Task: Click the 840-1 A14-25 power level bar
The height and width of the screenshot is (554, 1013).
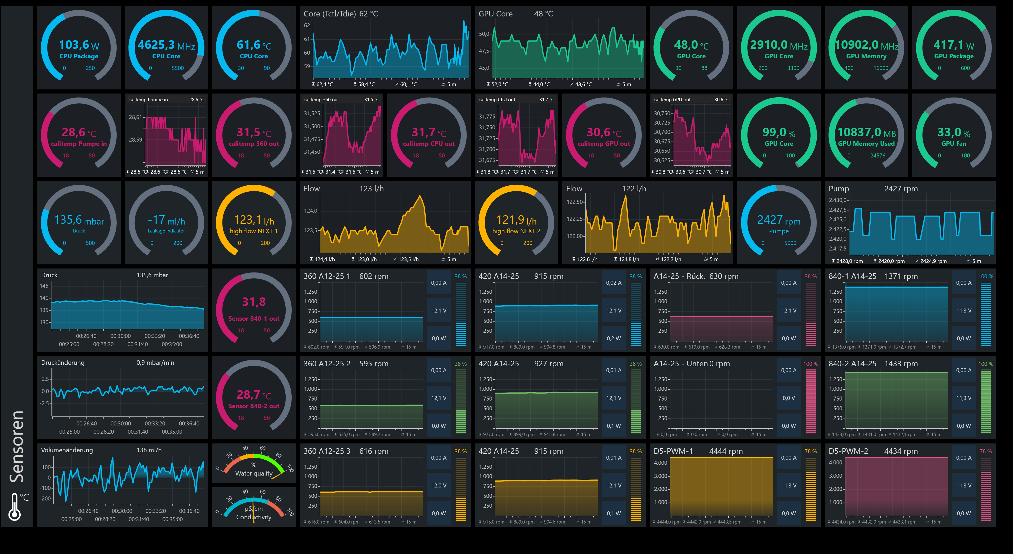Action: tap(985, 314)
